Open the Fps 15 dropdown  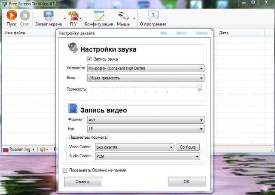tap(146, 129)
